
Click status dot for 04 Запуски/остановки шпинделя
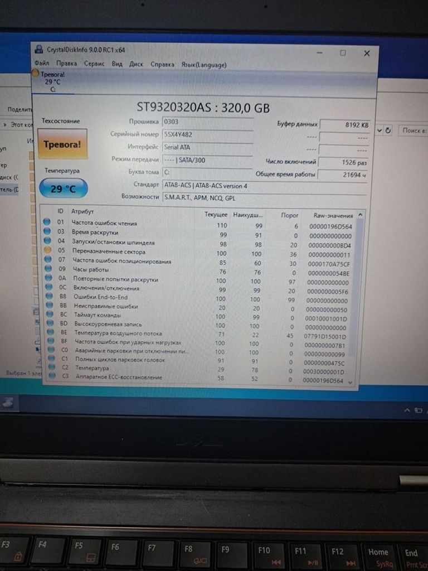(x=47, y=240)
